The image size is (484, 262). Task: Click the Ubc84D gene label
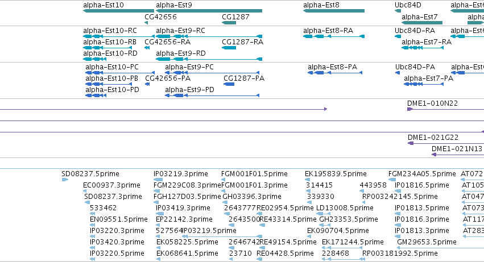(408, 5)
